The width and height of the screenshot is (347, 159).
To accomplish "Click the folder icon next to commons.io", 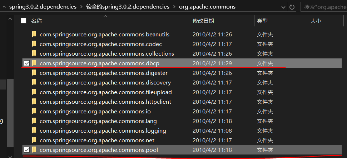I will pyautogui.click(x=34, y=112).
